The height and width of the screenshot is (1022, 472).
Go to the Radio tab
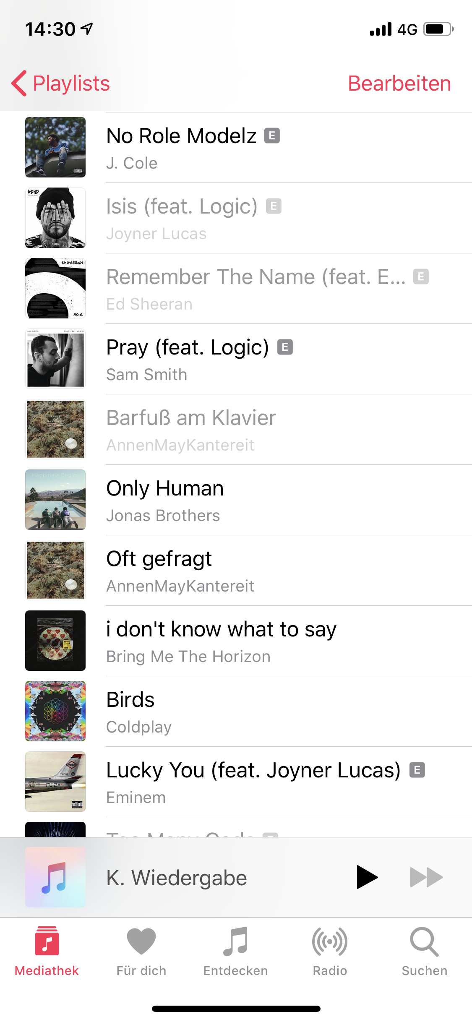pos(330,951)
